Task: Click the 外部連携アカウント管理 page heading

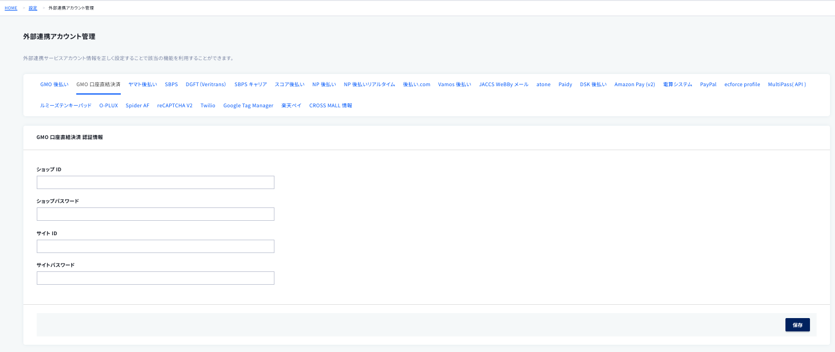Action: click(x=59, y=37)
